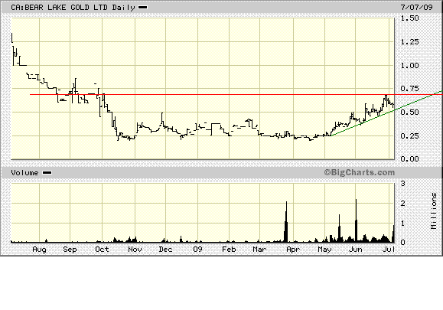Click the volume axis label '3'
This screenshot has width=443, height=310.
pyautogui.click(x=403, y=184)
